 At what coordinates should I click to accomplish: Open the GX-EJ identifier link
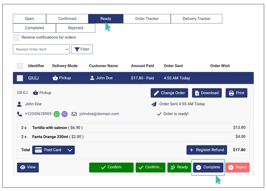click(33, 78)
